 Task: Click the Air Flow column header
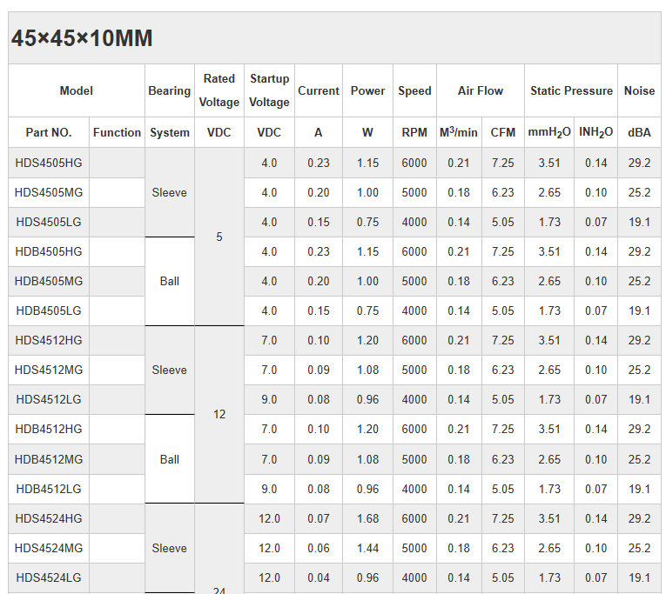[481, 90]
